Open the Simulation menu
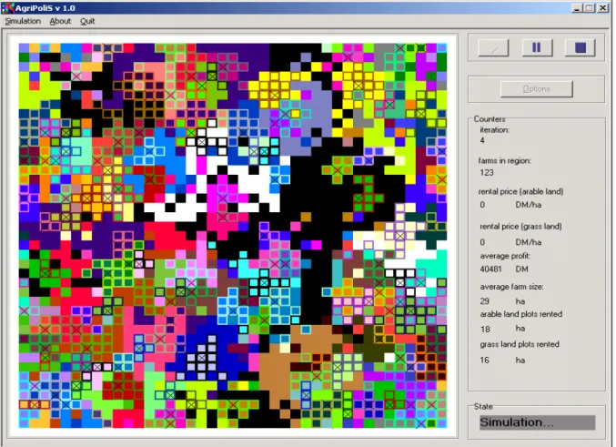Image resolution: width=616 pixels, height=447 pixels. (x=23, y=21)
